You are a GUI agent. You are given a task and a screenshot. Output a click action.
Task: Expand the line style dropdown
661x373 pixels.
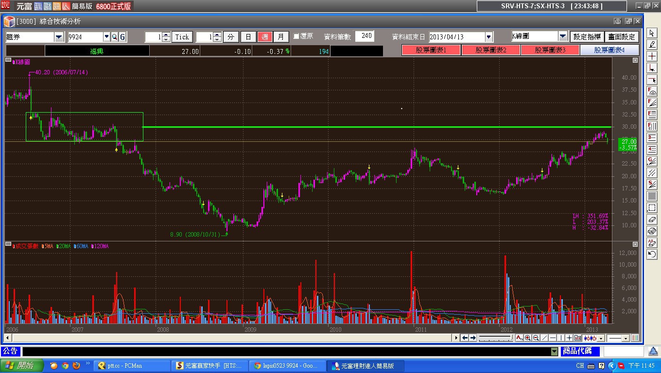(x=626, y=338)
